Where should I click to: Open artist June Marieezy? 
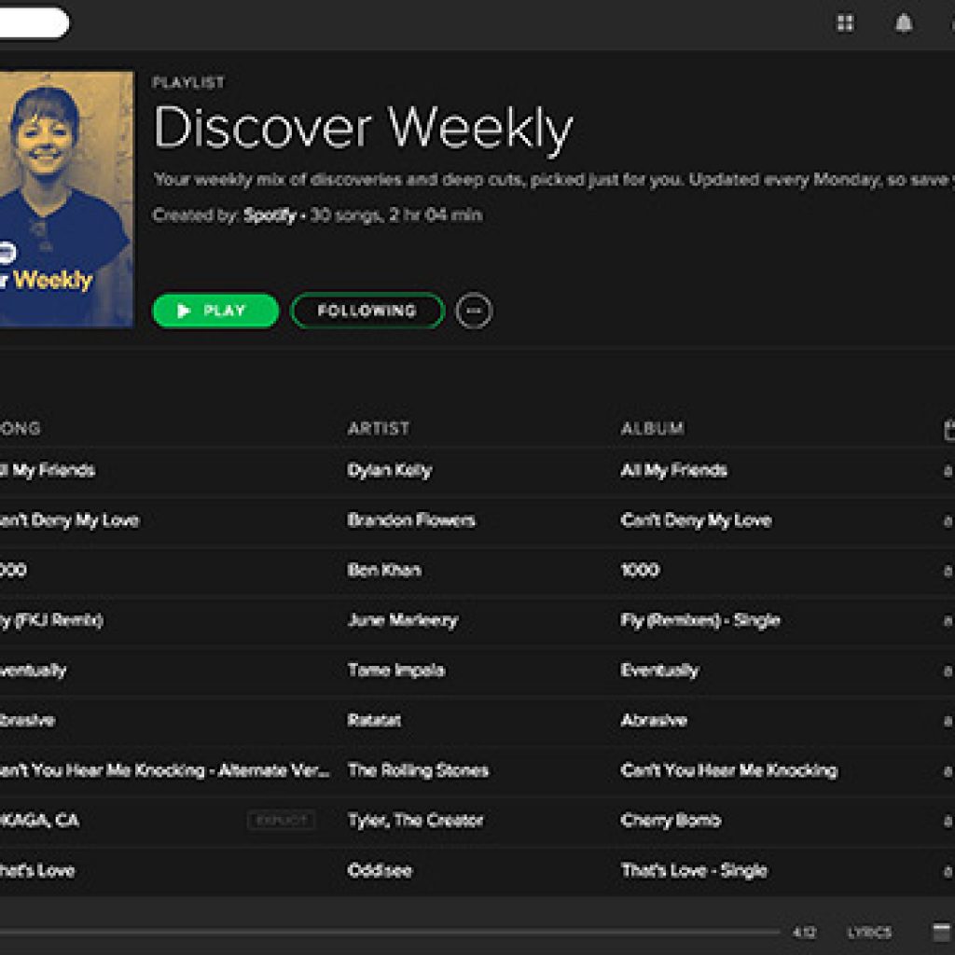click(x=402, y=620)
